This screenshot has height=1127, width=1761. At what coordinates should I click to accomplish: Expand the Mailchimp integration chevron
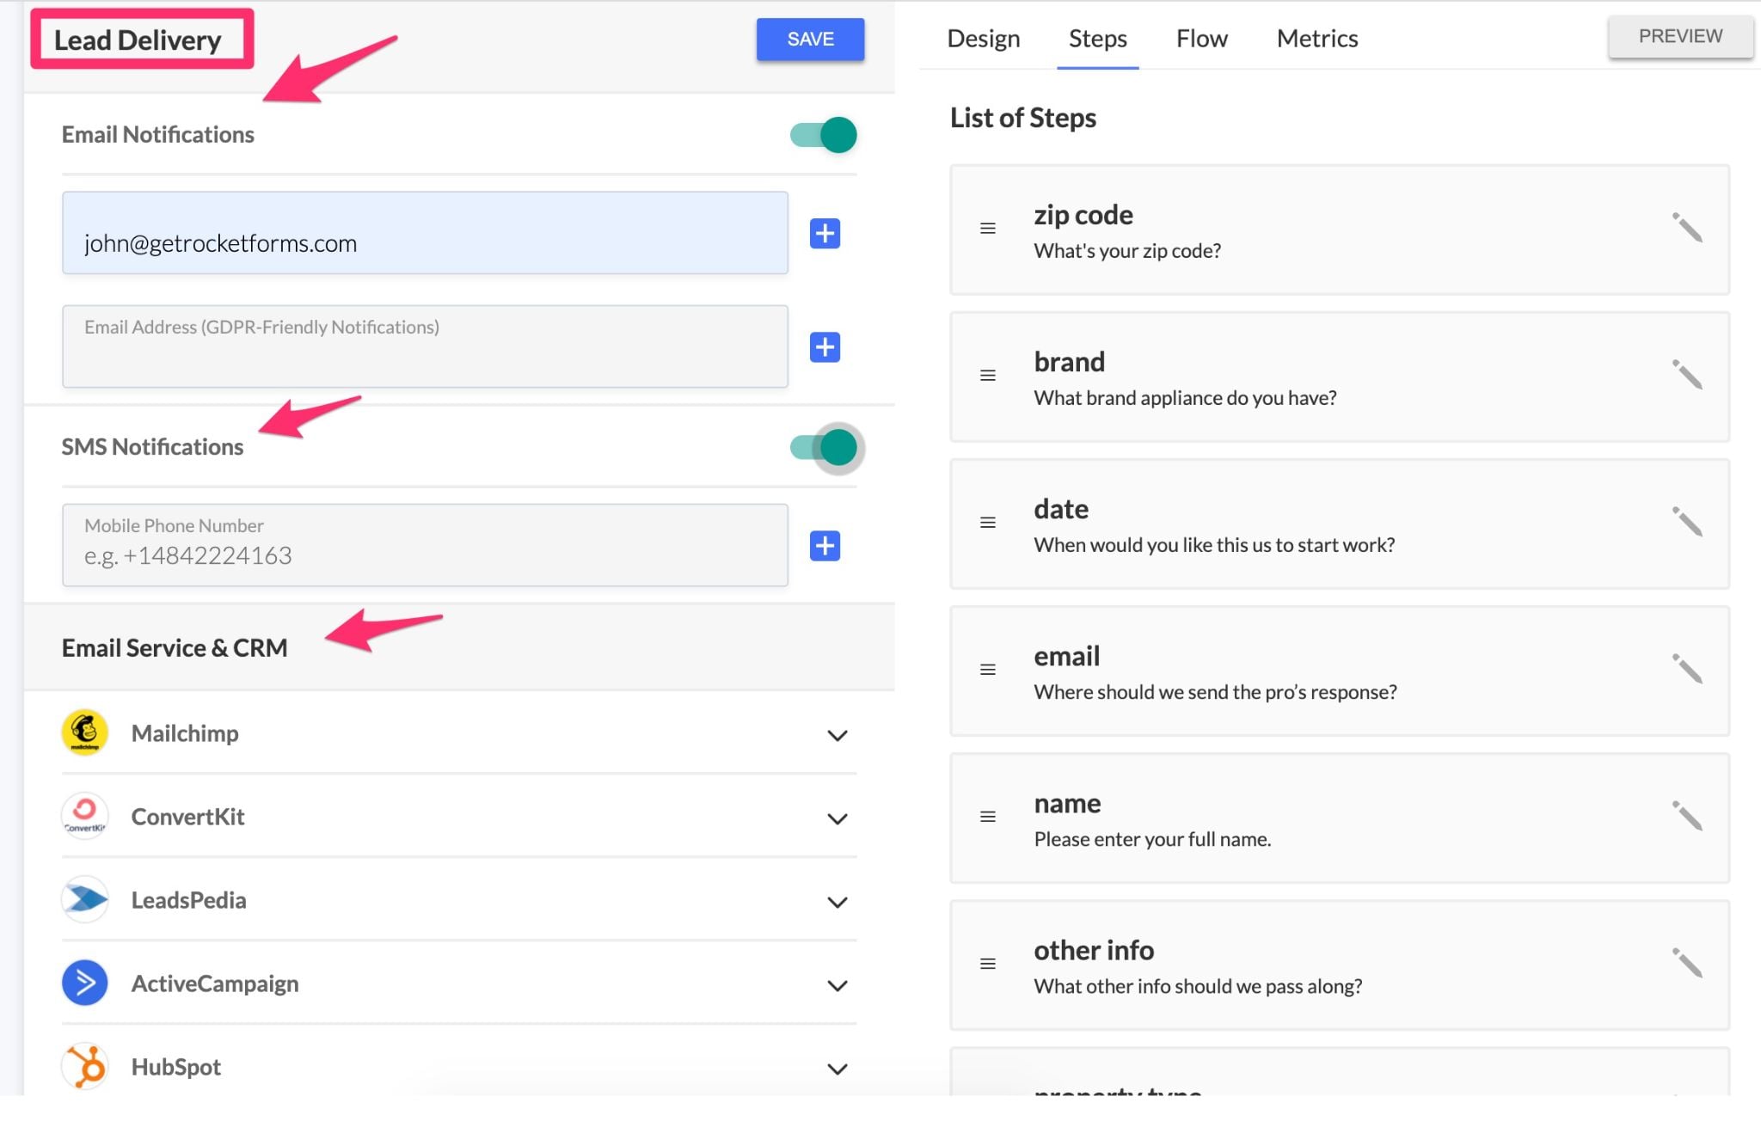click(x=837, y=735)
